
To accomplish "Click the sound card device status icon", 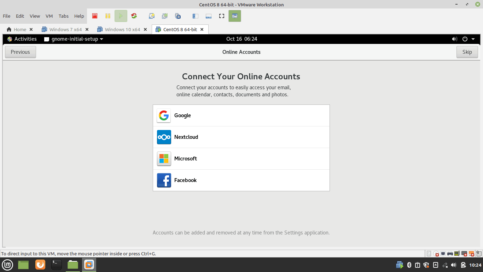I will pos(457,254).
